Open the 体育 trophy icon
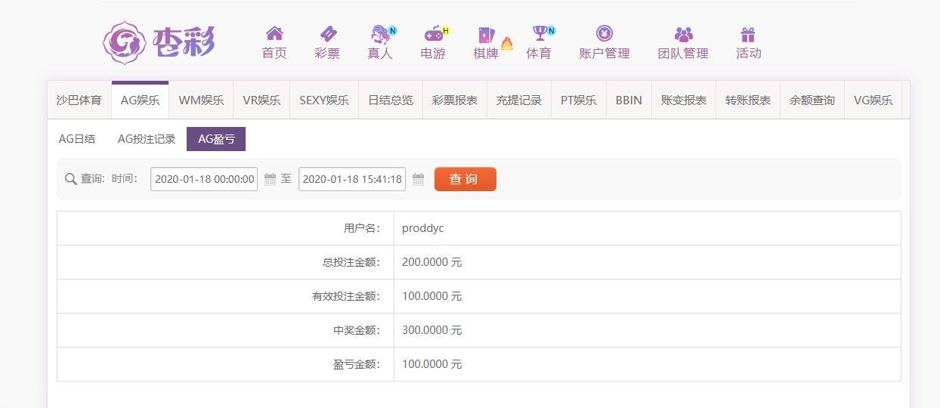Screen dimensions: 940x408 [540, 33]
